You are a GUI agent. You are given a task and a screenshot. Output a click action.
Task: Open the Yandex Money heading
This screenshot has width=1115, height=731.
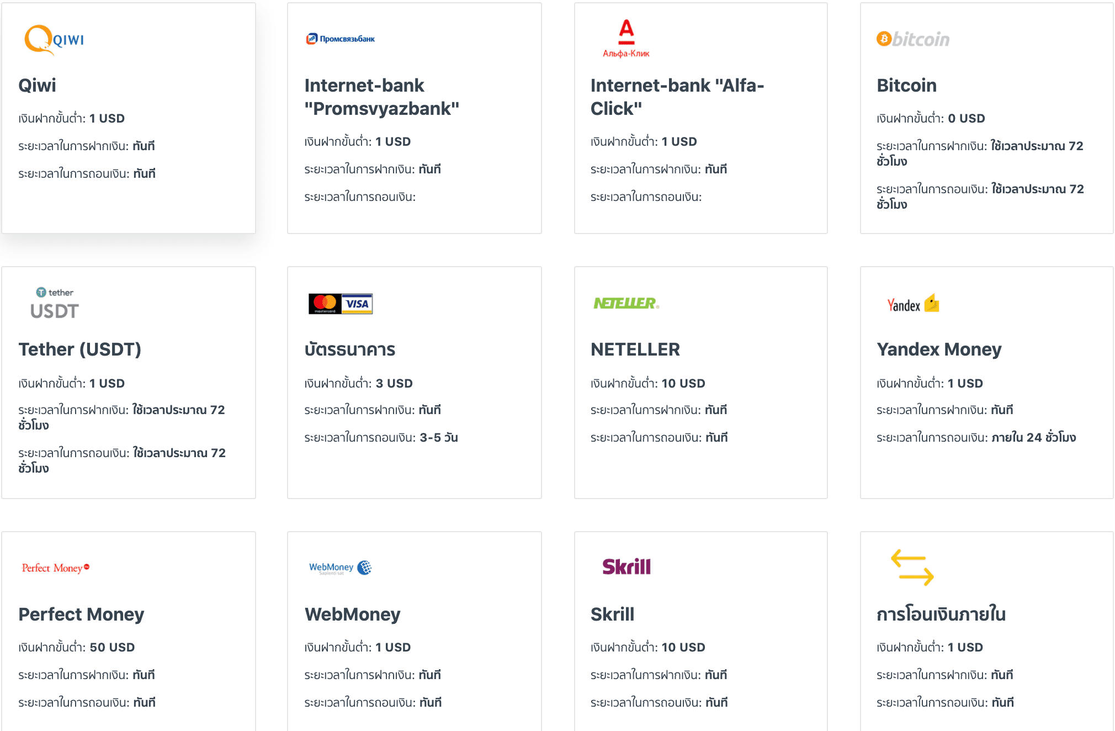[x=938, y=349]
